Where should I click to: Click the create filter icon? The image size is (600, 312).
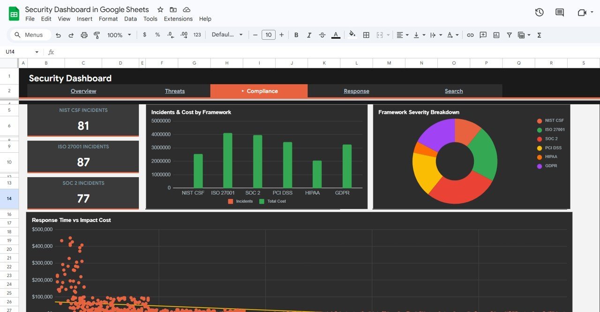pos(509,35)
